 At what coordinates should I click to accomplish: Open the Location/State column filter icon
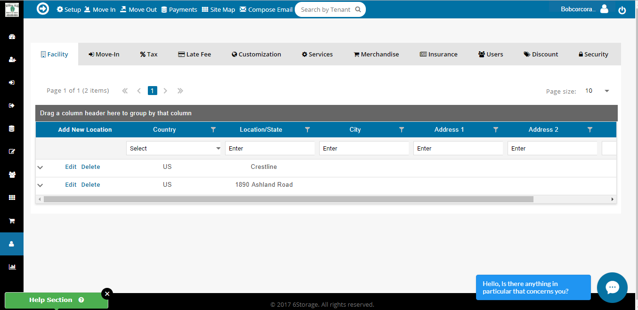307,129
